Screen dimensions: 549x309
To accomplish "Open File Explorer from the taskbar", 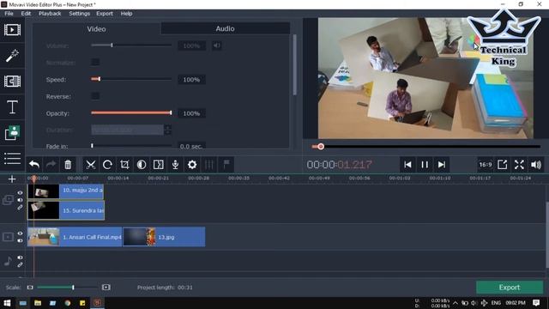I will [x=38, y=303].
